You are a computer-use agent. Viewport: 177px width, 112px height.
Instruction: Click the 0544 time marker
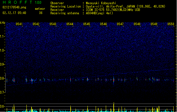[x=70, y=24]
